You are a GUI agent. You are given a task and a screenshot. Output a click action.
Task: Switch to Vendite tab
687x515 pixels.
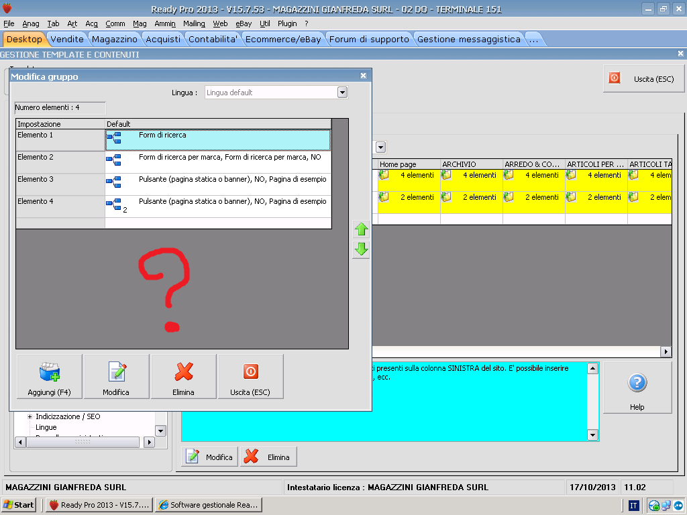tap(67, 40)
